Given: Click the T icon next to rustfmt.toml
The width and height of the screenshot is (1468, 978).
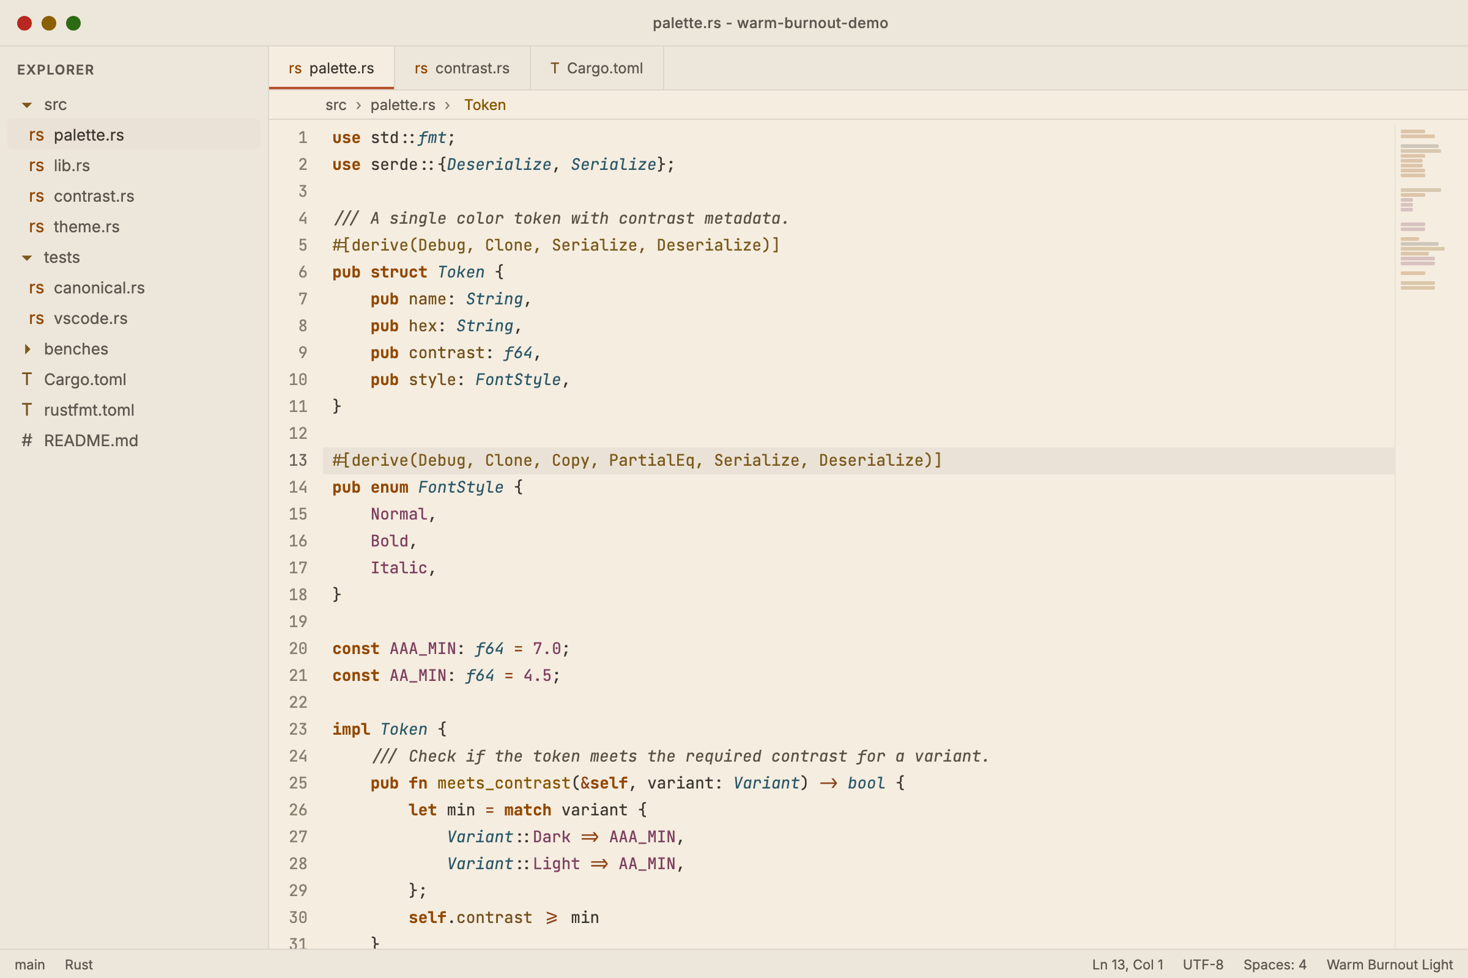Looking at the screenshot, I should point(26,410).
